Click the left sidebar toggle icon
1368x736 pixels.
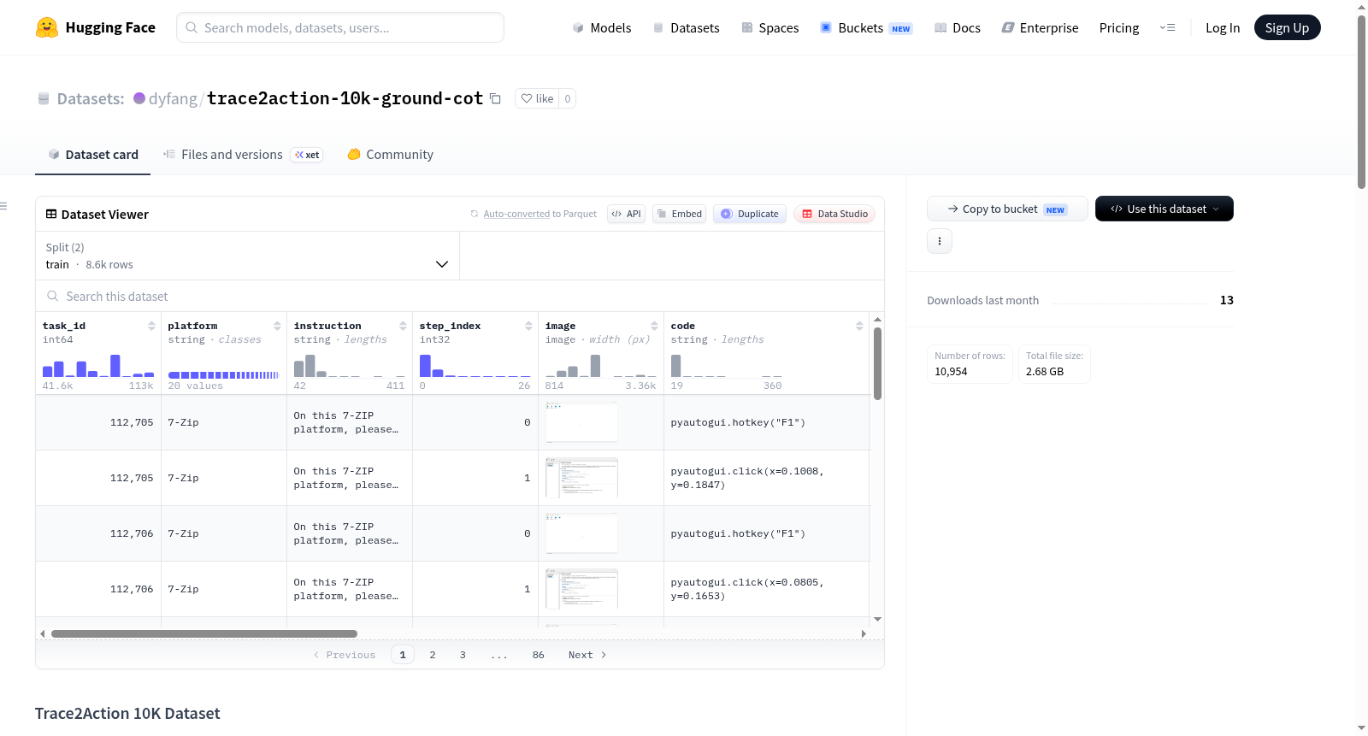tap(3, 206)
